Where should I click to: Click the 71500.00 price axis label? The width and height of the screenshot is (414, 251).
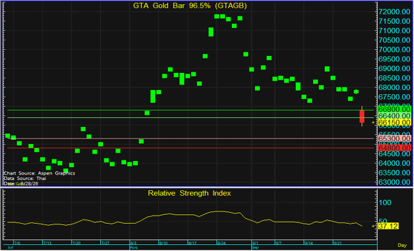click(x=394, y=21)
